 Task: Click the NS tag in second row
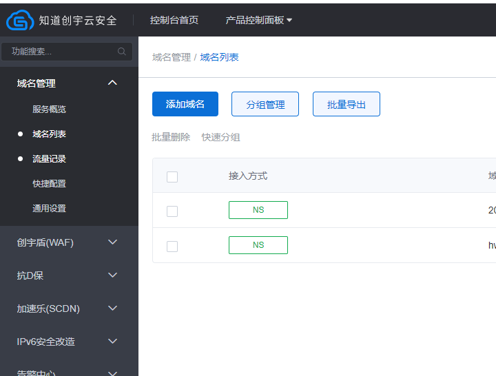[258, 245]
